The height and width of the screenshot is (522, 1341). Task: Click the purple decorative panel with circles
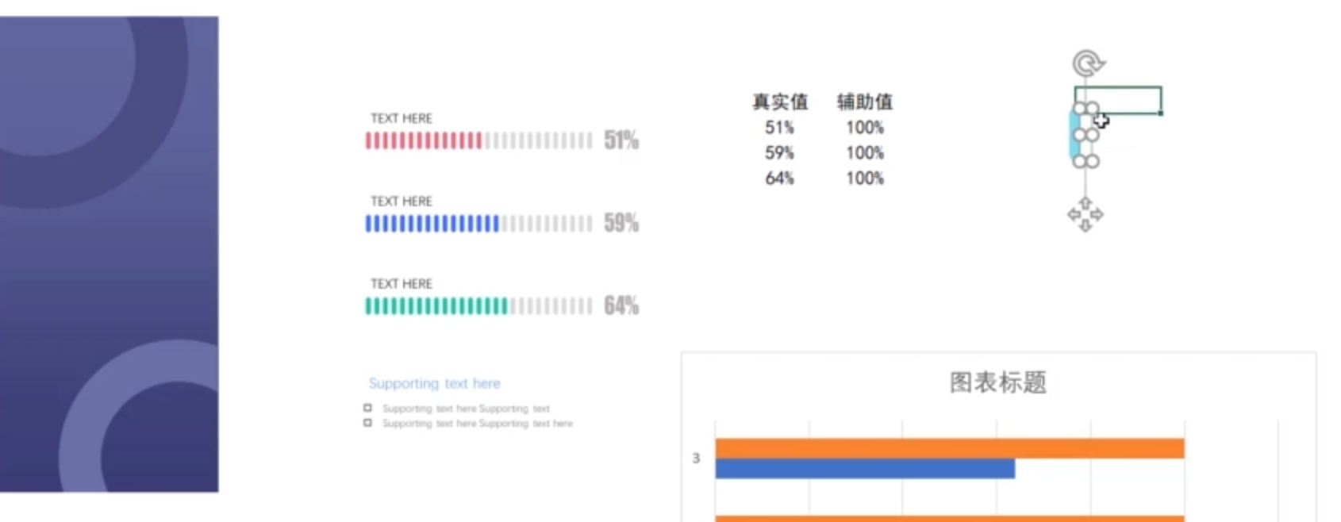point(109,254)
